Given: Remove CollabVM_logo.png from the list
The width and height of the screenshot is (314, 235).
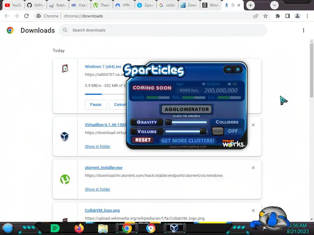Looking at the screenshot, I should [x=253, y=211].
